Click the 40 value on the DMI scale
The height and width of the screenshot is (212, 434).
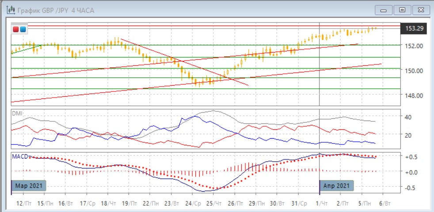408,117
